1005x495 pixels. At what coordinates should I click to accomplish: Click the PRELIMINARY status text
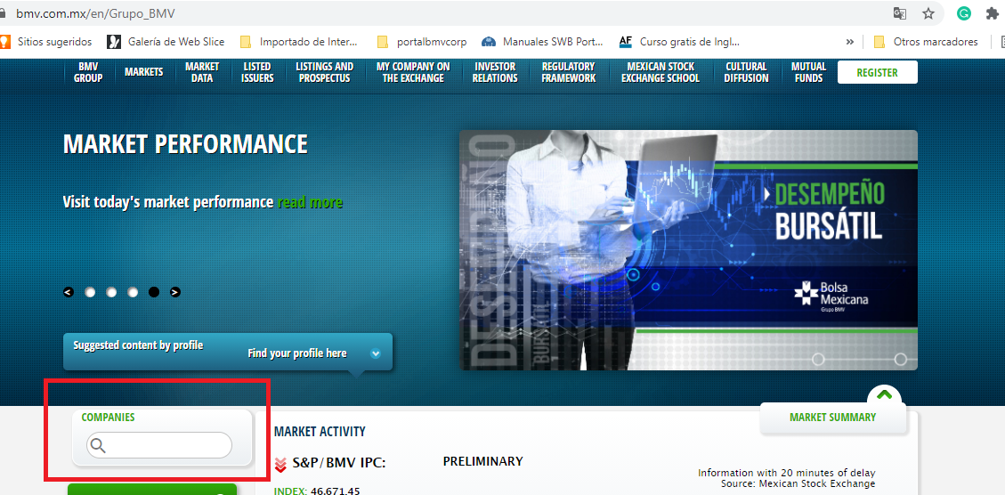pyautogui.click(x=482, y=462)
